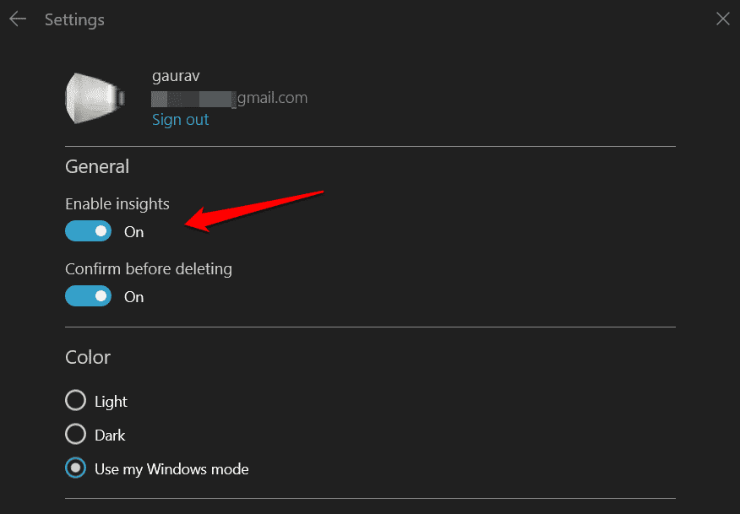Viewport: 740px width, 514px height.
Task: Click the gmail.com email address
Action: pos(228,97)
